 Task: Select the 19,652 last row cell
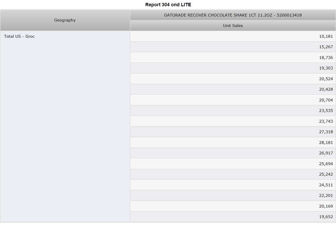click(x=233, y=217)
